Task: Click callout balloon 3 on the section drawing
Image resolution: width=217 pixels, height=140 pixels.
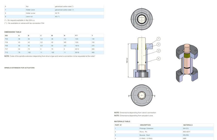Action: pyautogui.click(x=159, y=44)
